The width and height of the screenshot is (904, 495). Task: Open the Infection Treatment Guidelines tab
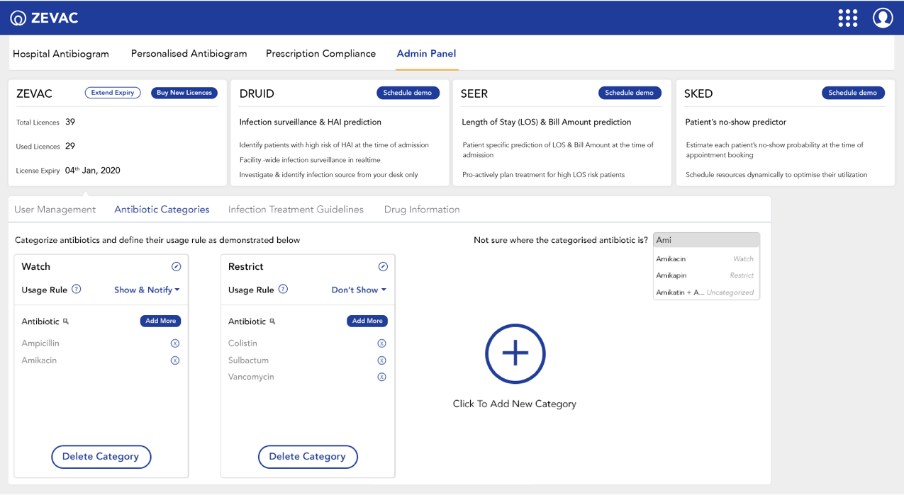[x=296, y=210]
